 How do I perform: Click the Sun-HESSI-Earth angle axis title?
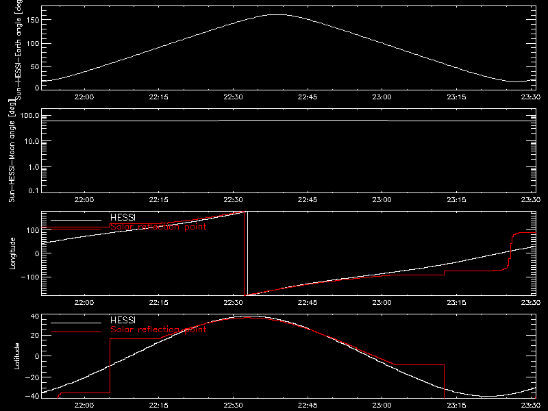click(x=18, y=50)
